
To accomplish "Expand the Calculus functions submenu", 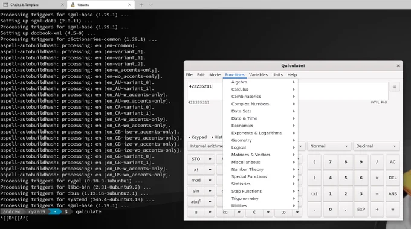I will coord(261,89).
